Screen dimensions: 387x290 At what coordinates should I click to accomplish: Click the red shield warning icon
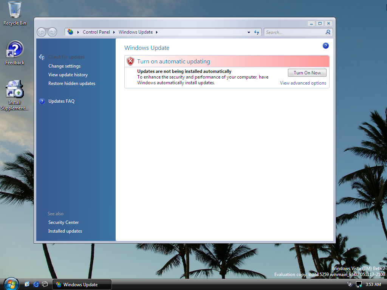tap(130, 61)
